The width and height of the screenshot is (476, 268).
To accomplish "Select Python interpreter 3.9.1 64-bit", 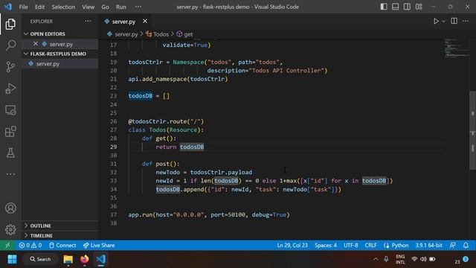I will (428, 245).
